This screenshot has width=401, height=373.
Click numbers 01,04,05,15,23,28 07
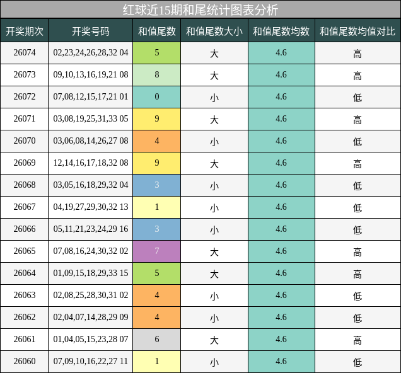pos(91,339)
